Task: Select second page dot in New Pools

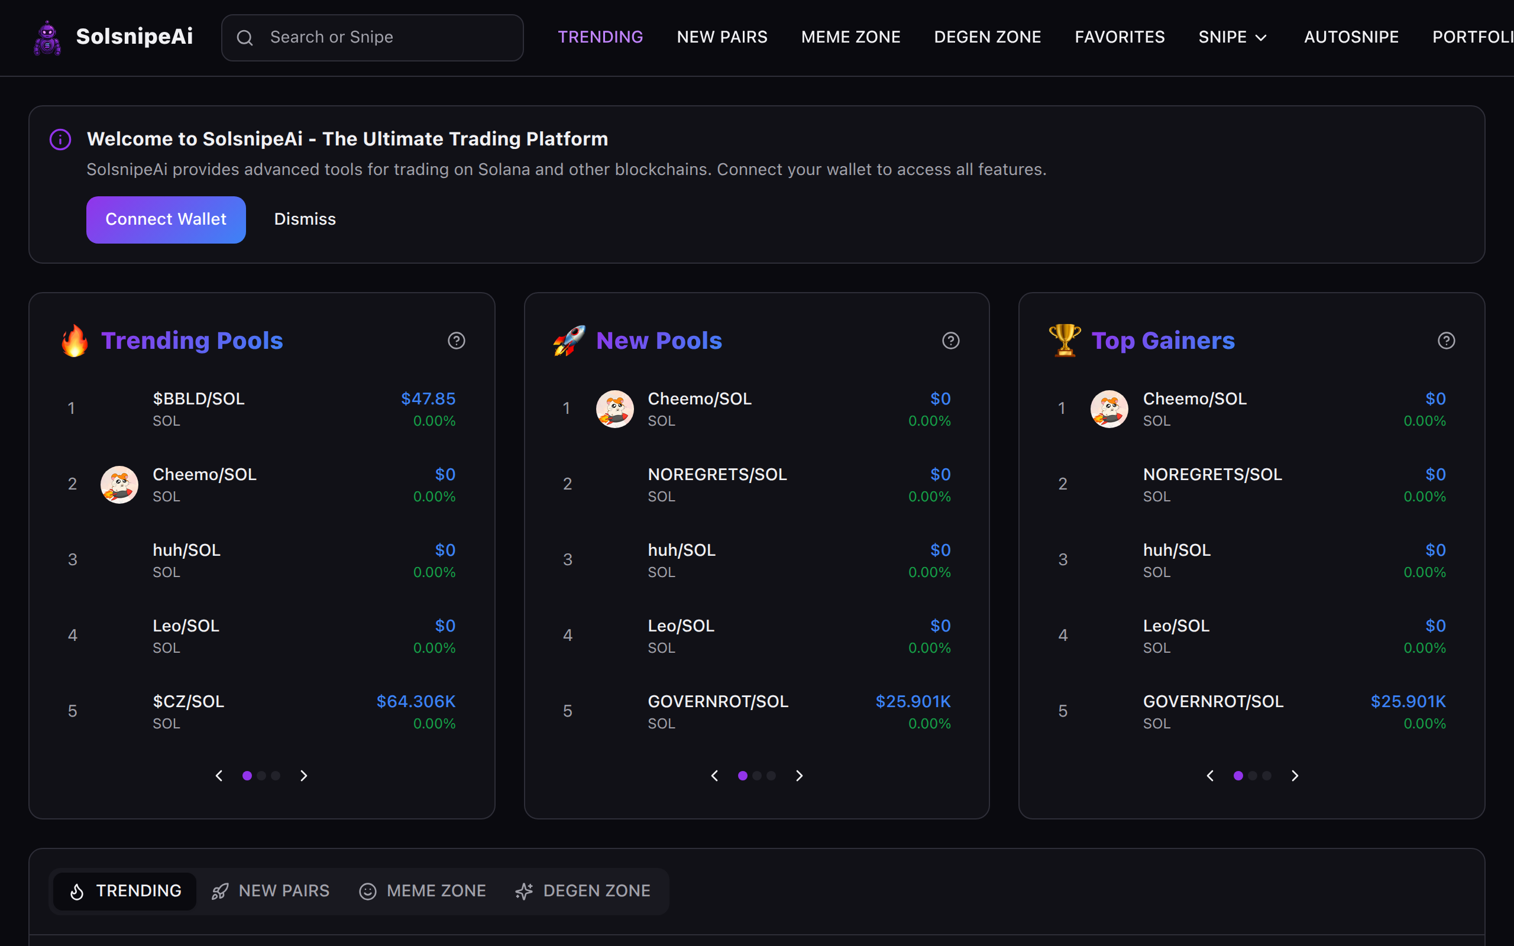Action: click(757, 776)
